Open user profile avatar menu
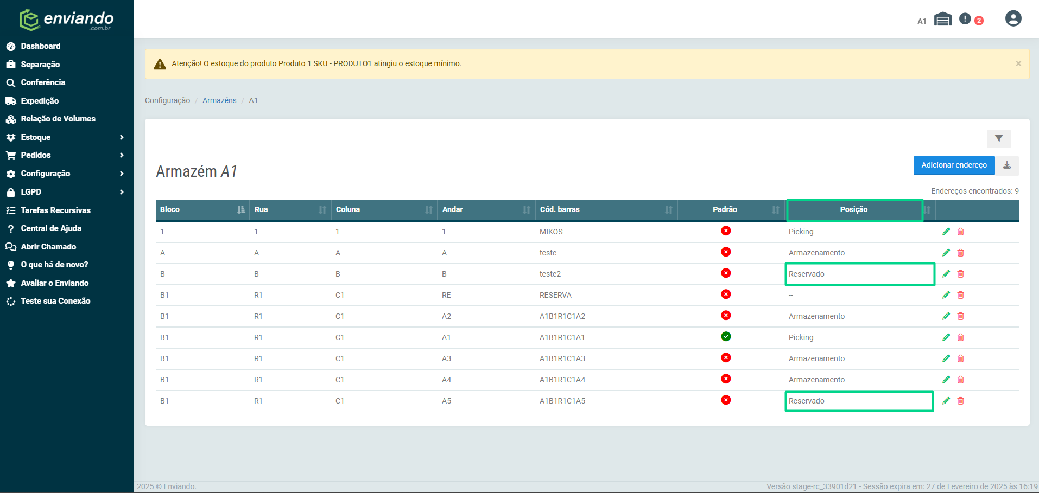Image resolution: width=1039 pixels, height=493 pixels. click(x=1013, y=18)
